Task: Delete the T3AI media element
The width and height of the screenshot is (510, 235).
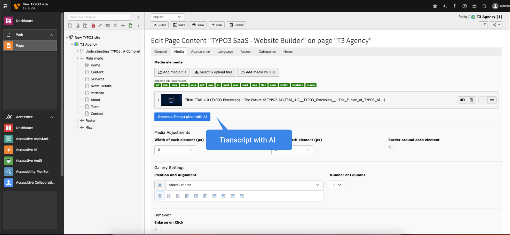Action: (471, 100)
